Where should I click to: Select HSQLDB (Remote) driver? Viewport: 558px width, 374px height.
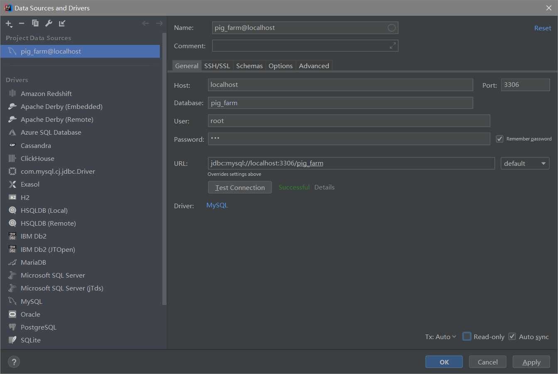coord(80,223)
